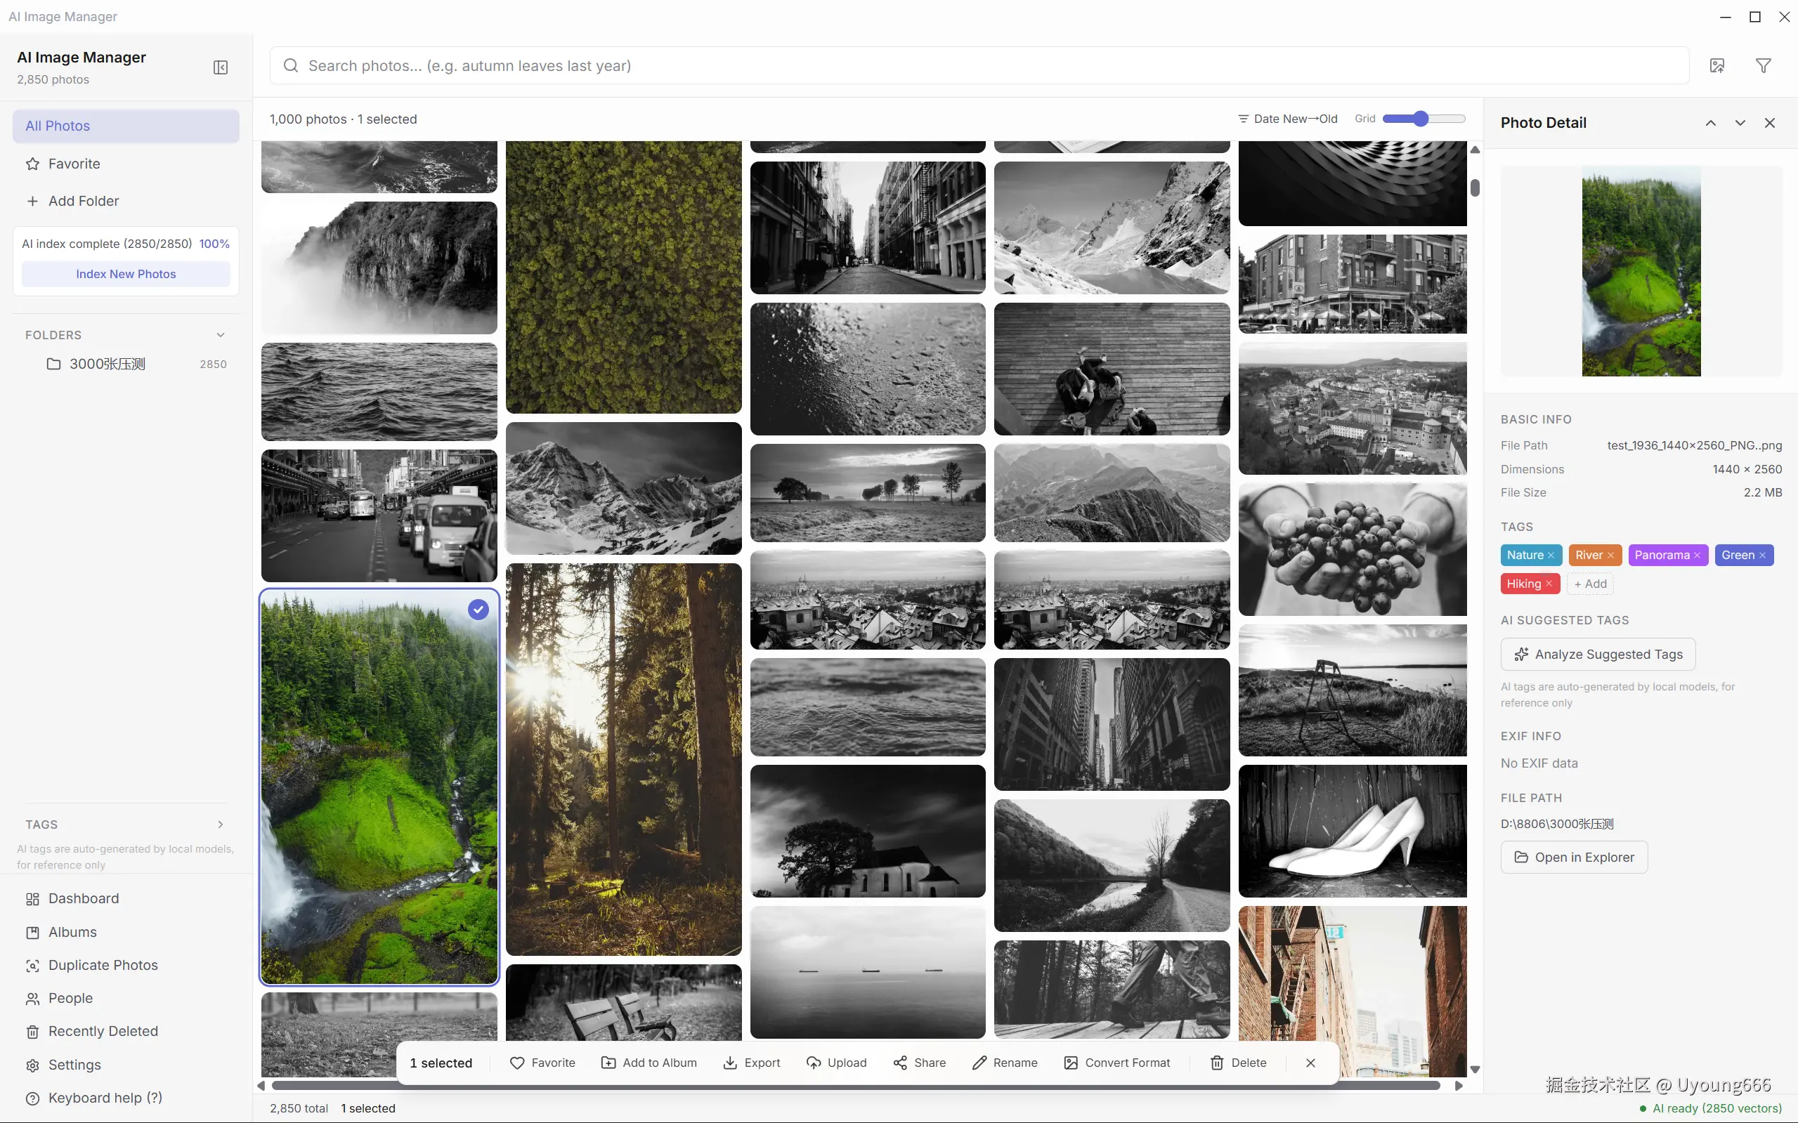Click Index New Photos button
1798x1123 pixels.
tap(126, 274)
